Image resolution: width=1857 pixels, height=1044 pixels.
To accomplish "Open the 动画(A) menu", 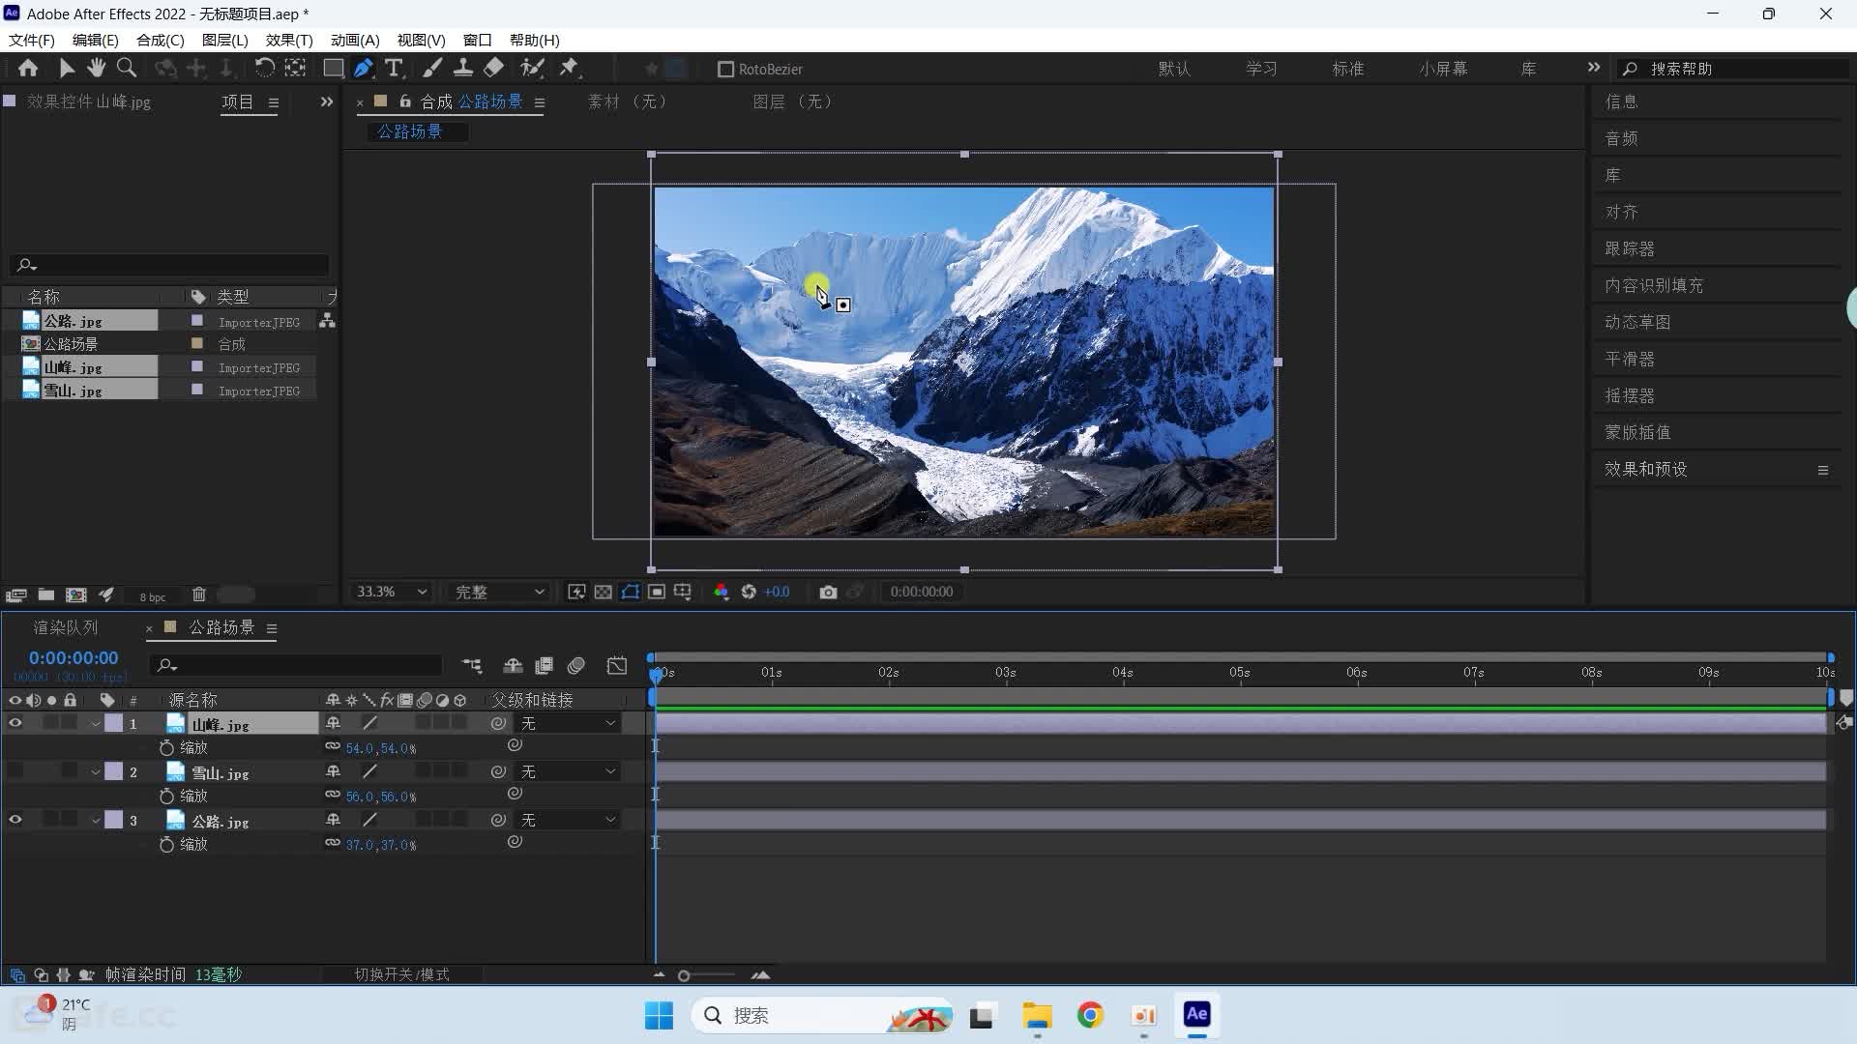I will (355, 41).
